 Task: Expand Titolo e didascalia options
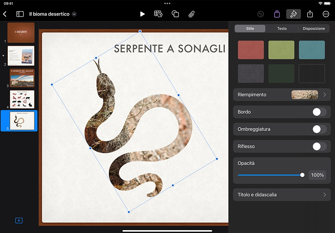click(x=324, y=195)
